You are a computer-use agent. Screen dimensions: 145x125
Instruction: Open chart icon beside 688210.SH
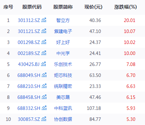coord(44,86)
